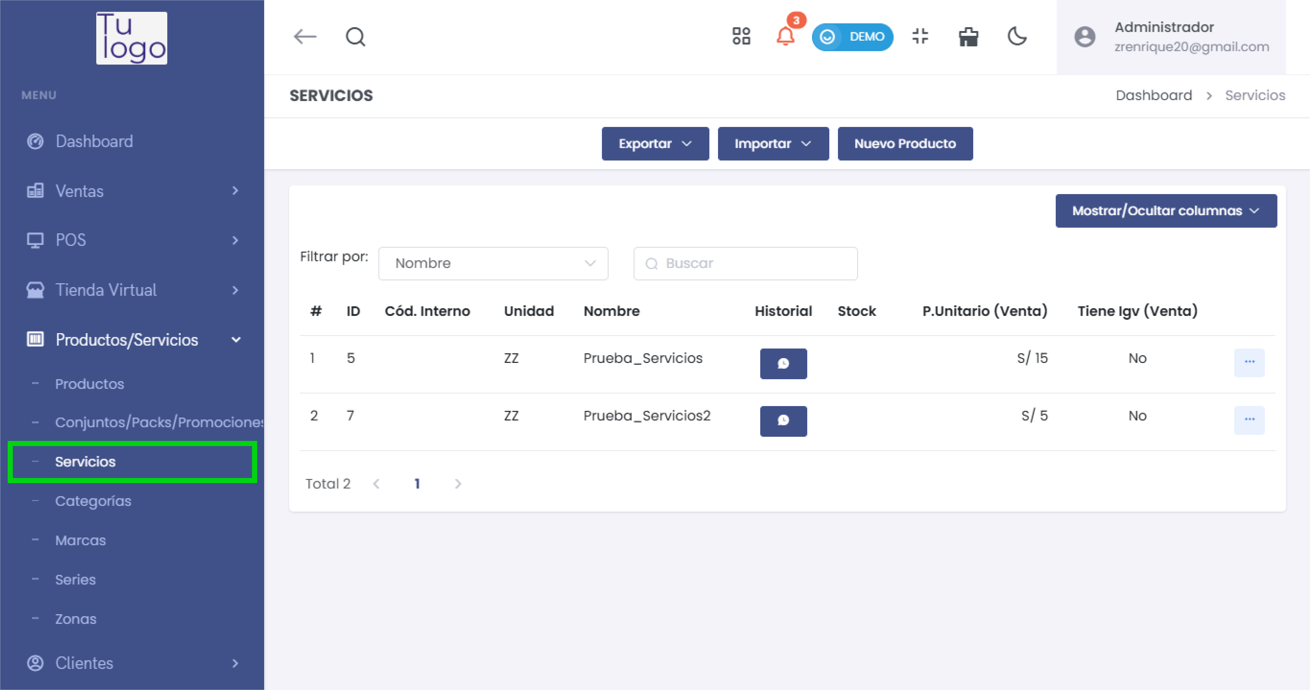Click the Dashboard breadcrumb link
Screen dimensions: 1310x690
coord(1153,96)
